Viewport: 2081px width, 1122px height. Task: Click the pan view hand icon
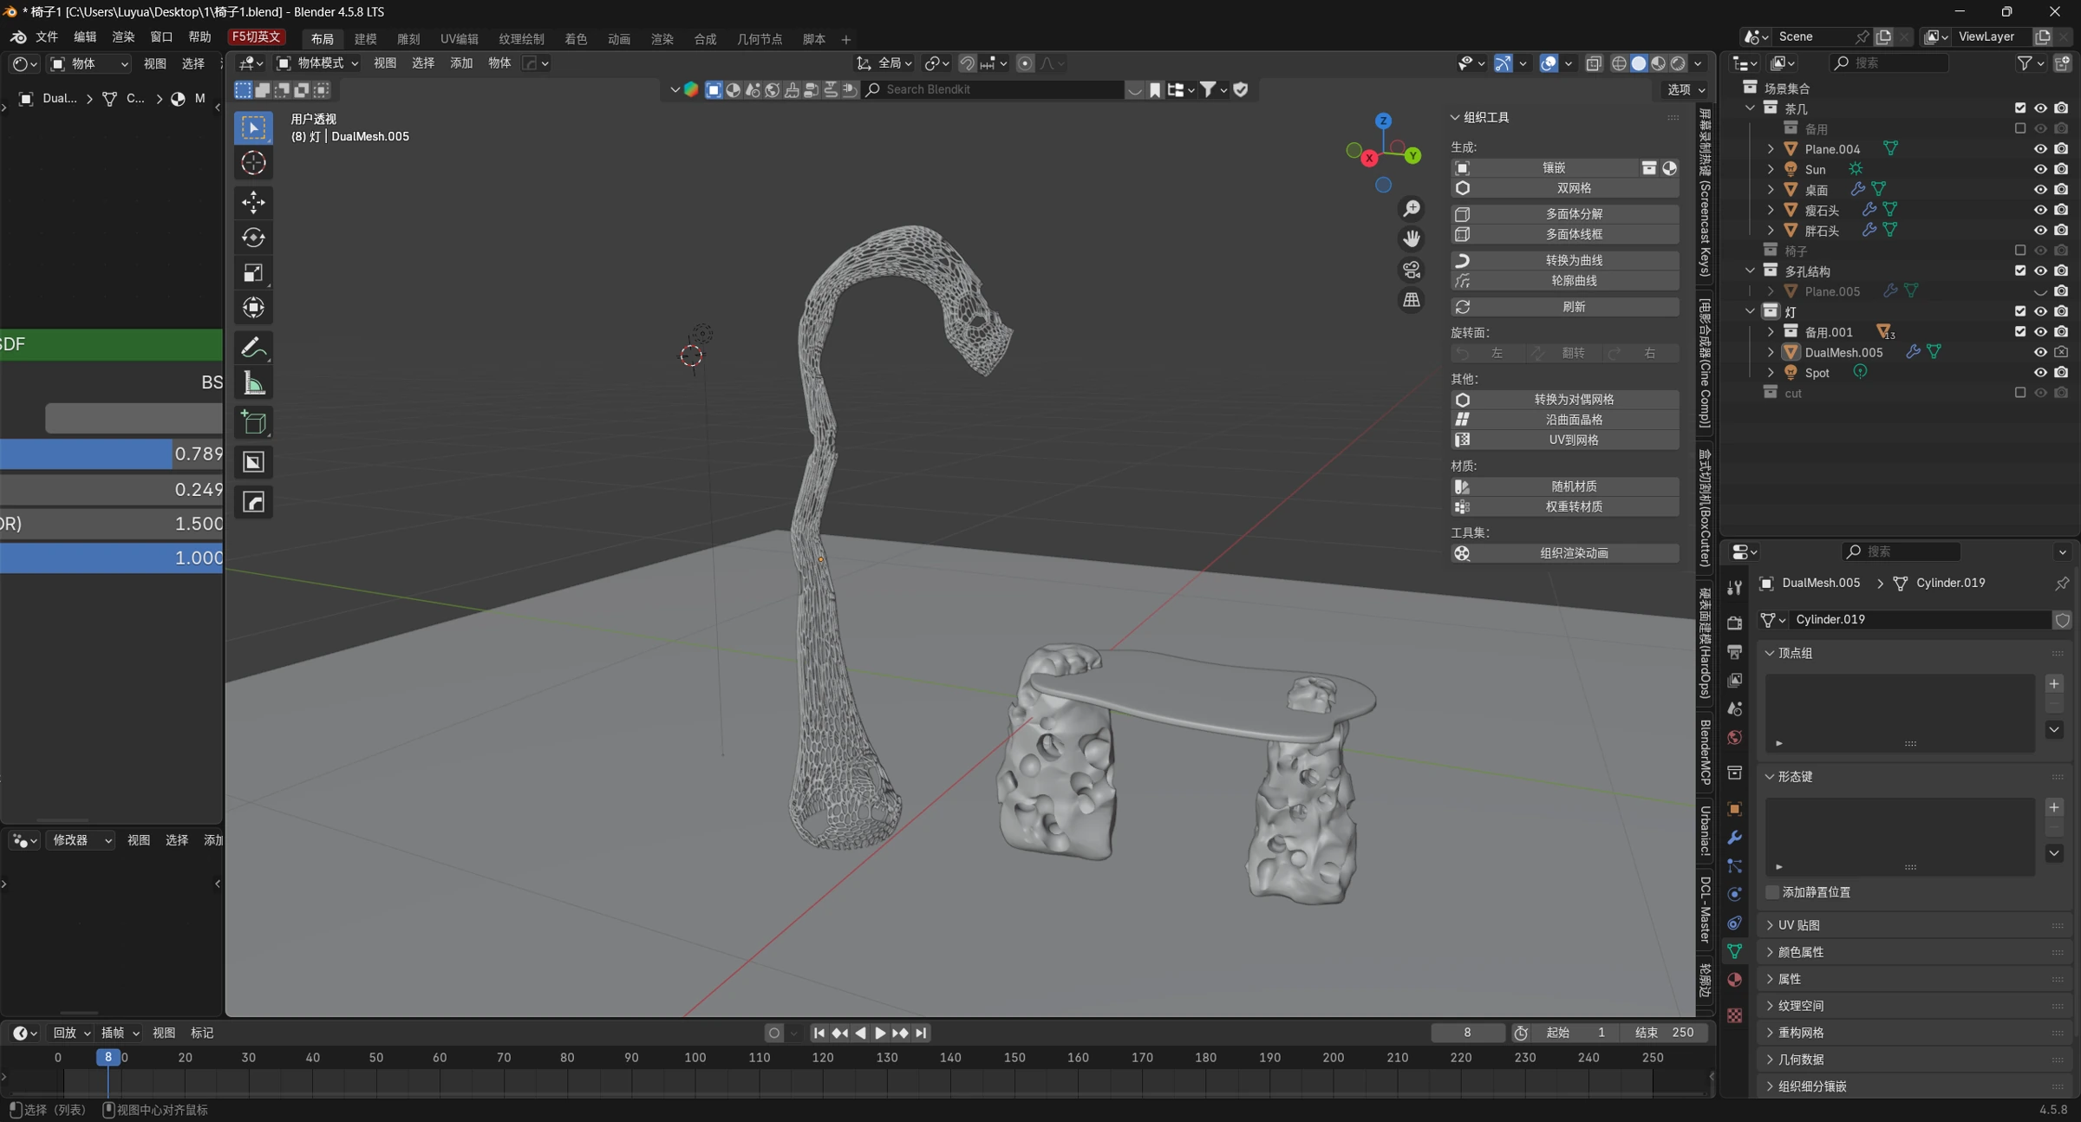coord(1412,238)
